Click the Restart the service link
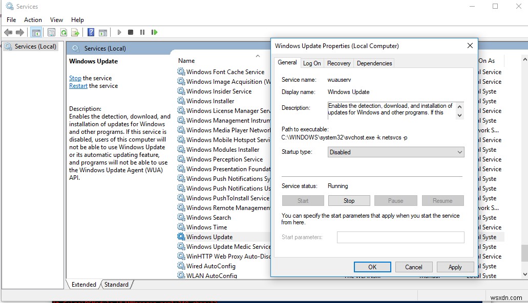The width and height of the screenshot is (528, 303). [x=78, y=85]
